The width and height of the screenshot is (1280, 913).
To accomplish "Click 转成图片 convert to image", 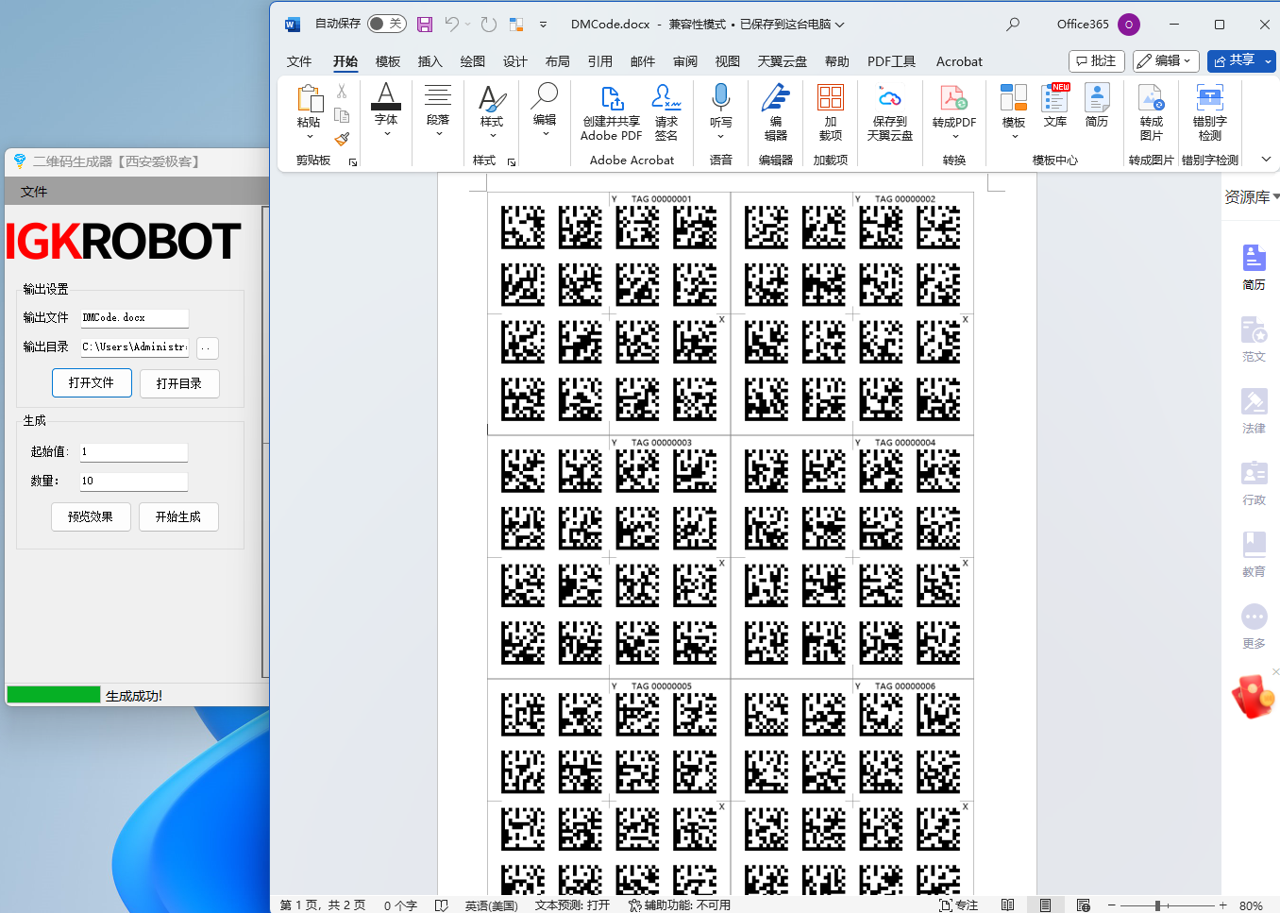I will (x=1152, y=112).
